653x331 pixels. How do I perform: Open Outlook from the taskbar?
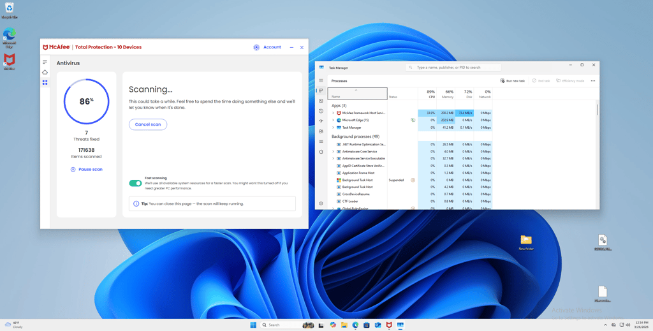point(378,325)
